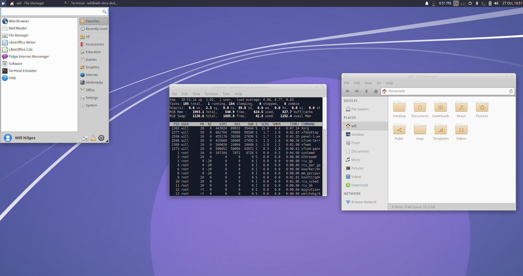Show the System category
523x276 pixels.
pos(94,105)
